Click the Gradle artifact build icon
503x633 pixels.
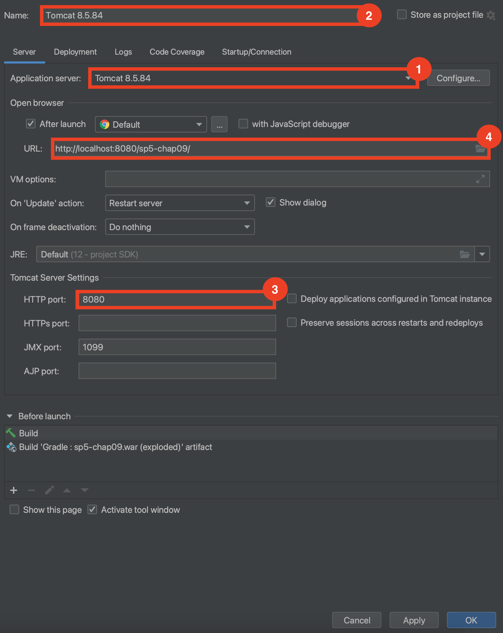tap(11, 447)
